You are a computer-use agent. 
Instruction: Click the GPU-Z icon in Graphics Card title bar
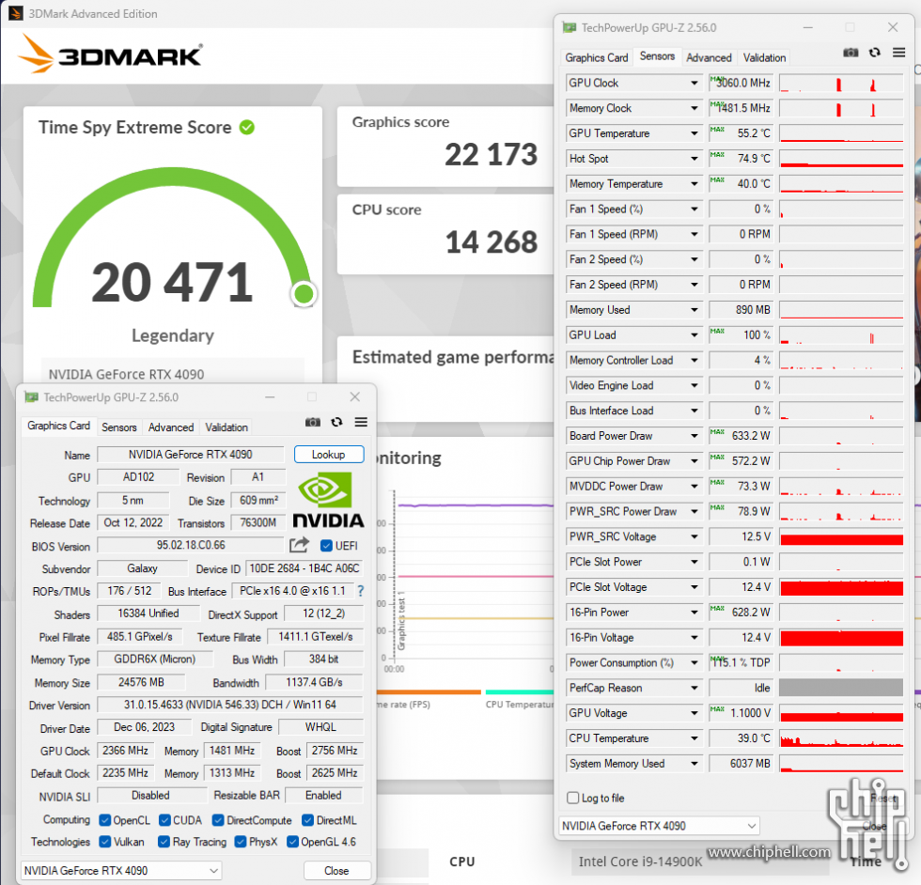[x=31, y=397]
